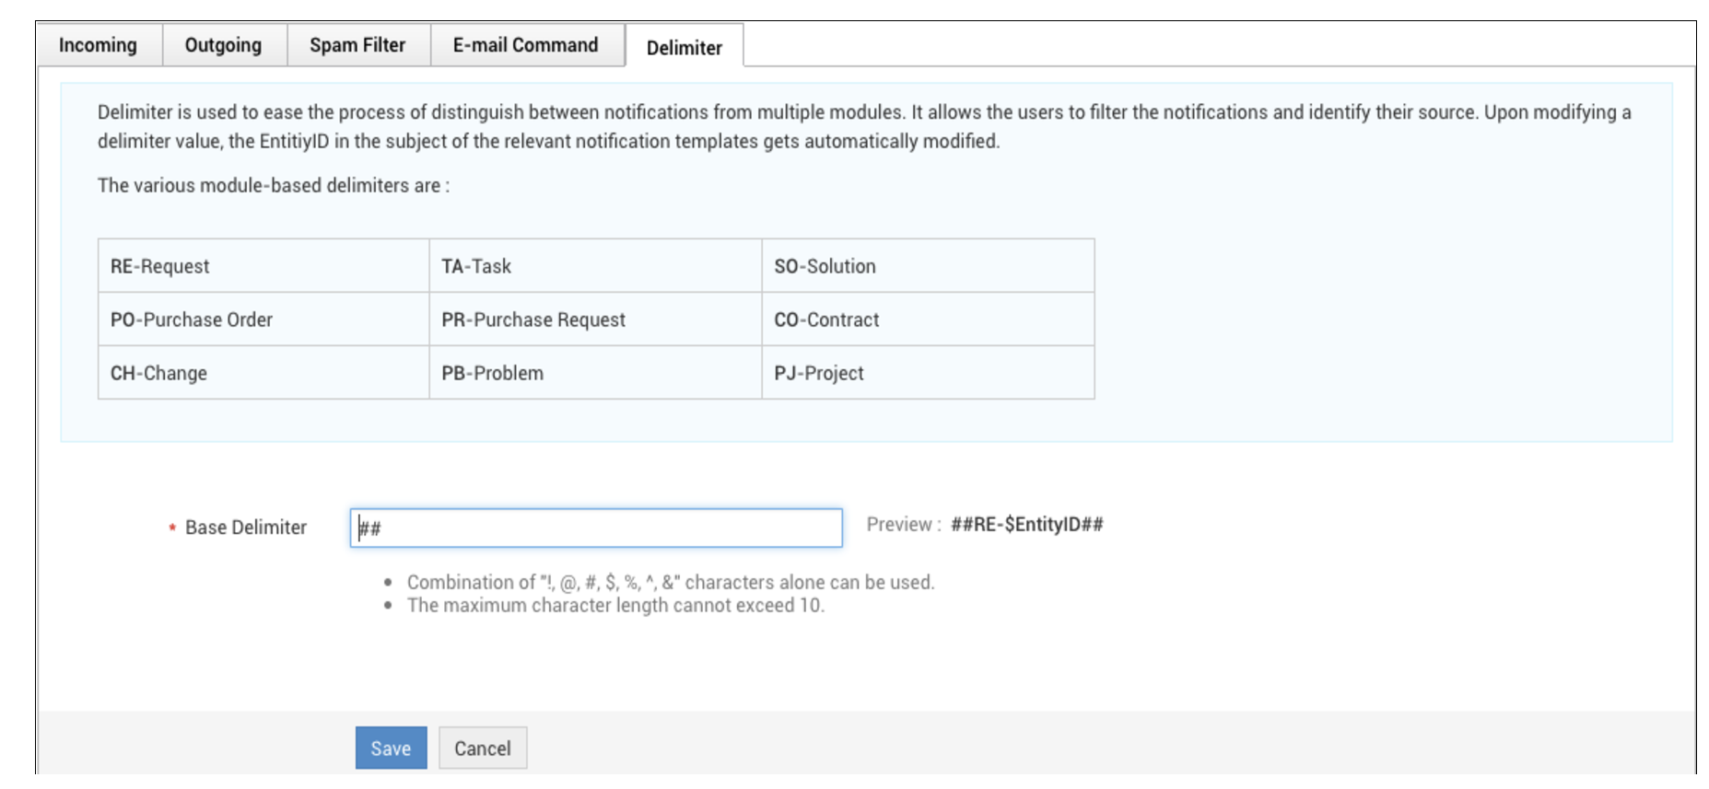Click the Delimiter tab
This screenshot has width=1709, height=789.
tap(684, 47)
